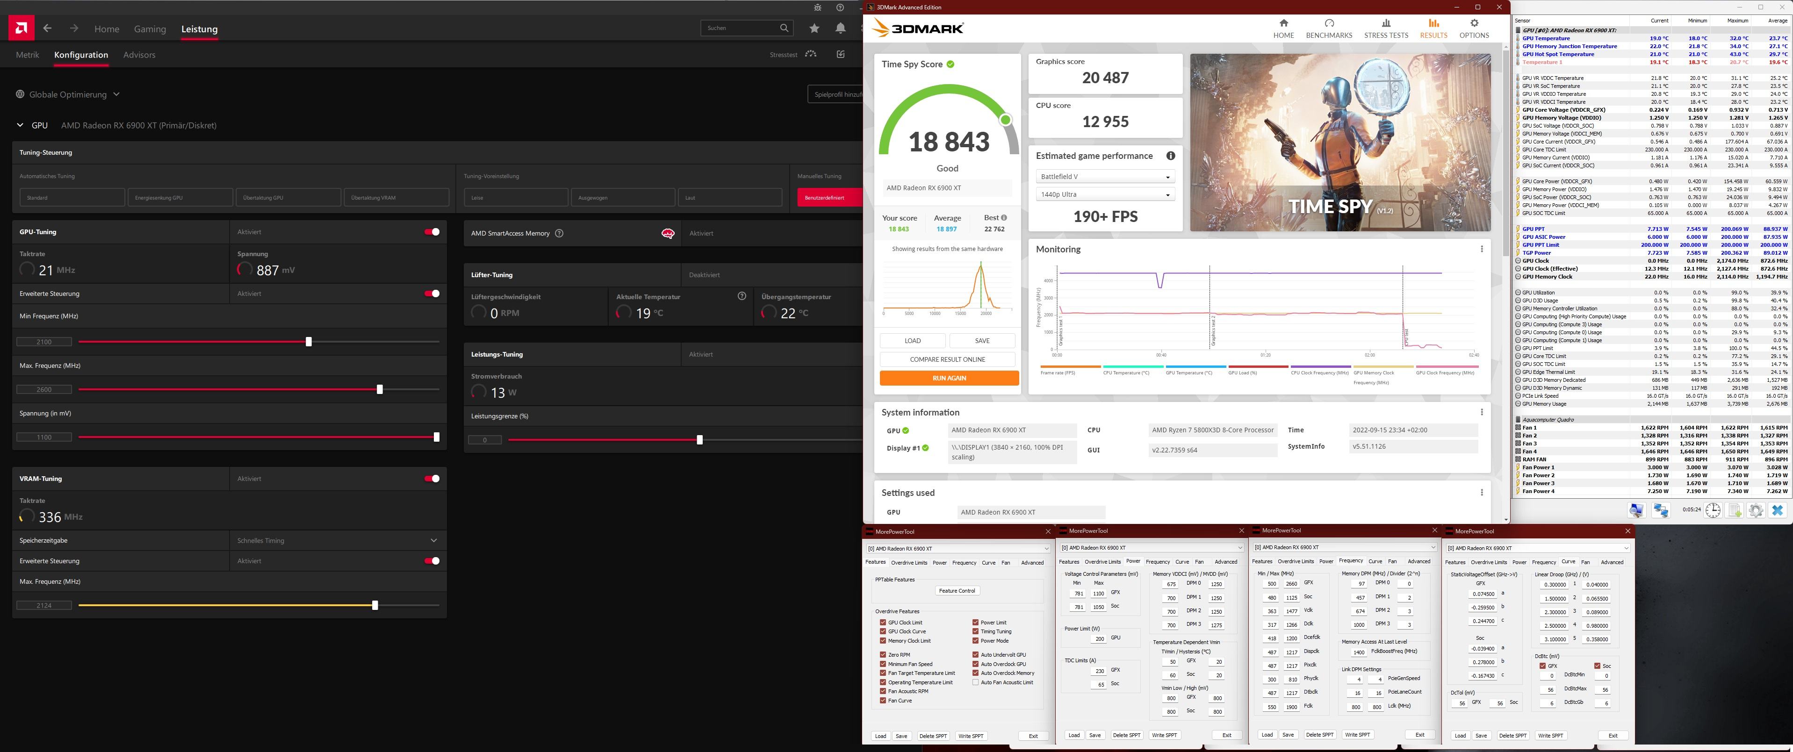The height and width of the screenshot is (752, 1793).
Task: Collapse the GPU section chevron
Action: [x=20, y=125]
